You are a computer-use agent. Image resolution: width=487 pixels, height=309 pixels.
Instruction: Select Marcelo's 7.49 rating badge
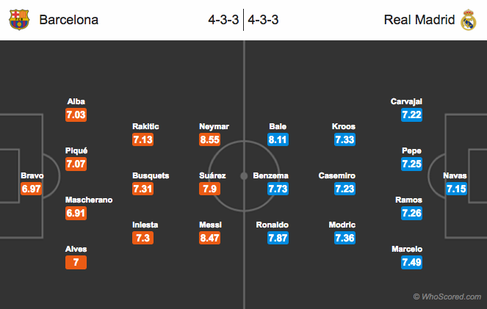click(411, 262)
